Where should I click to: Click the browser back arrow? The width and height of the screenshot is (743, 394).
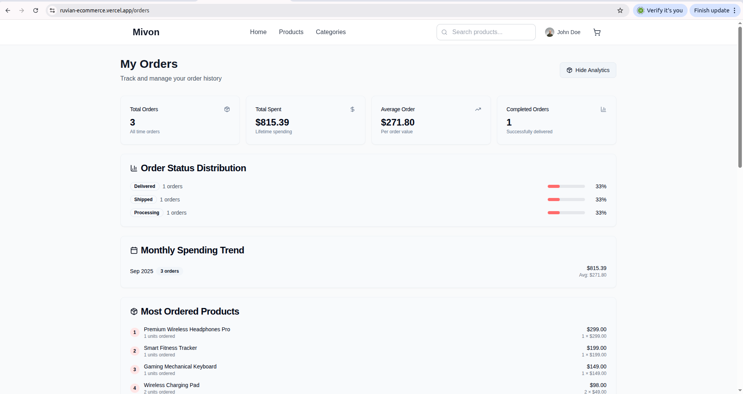8,10
